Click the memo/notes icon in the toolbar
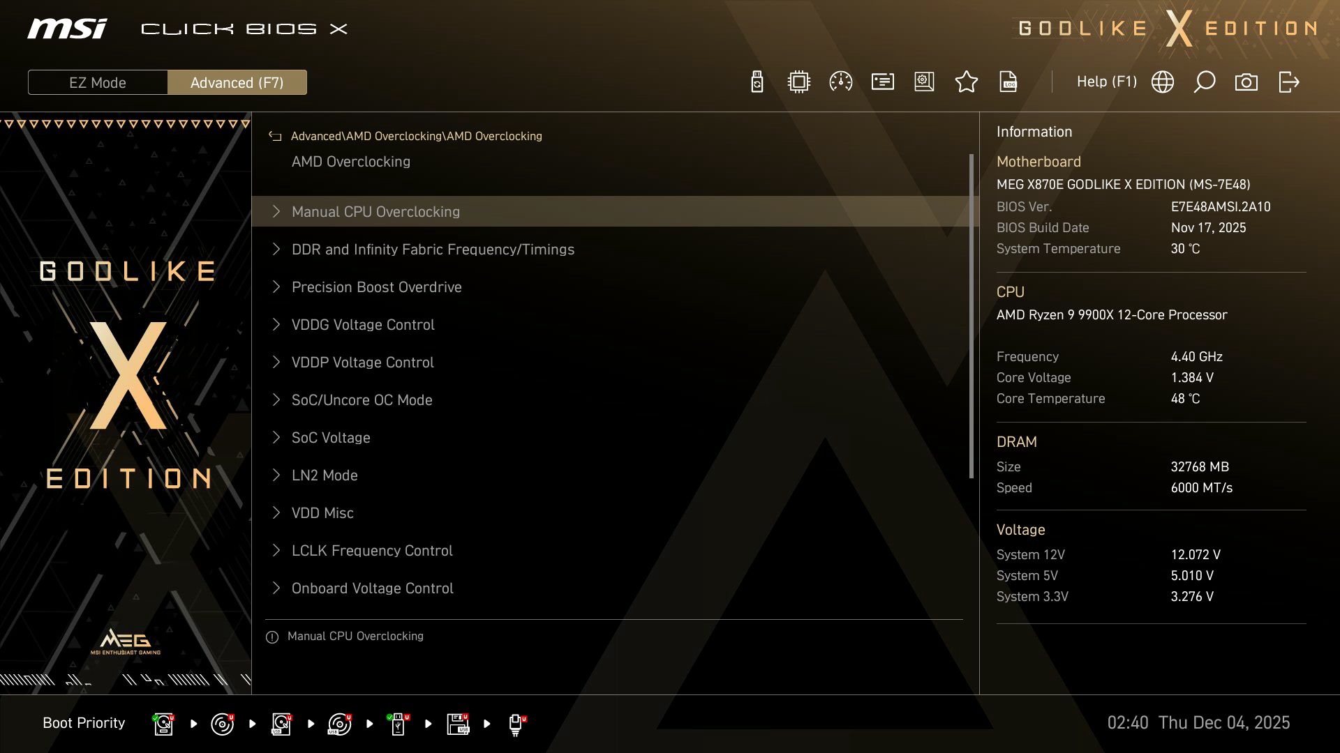Viewport: 1340px width, 753px height. (x=882, y=82)
